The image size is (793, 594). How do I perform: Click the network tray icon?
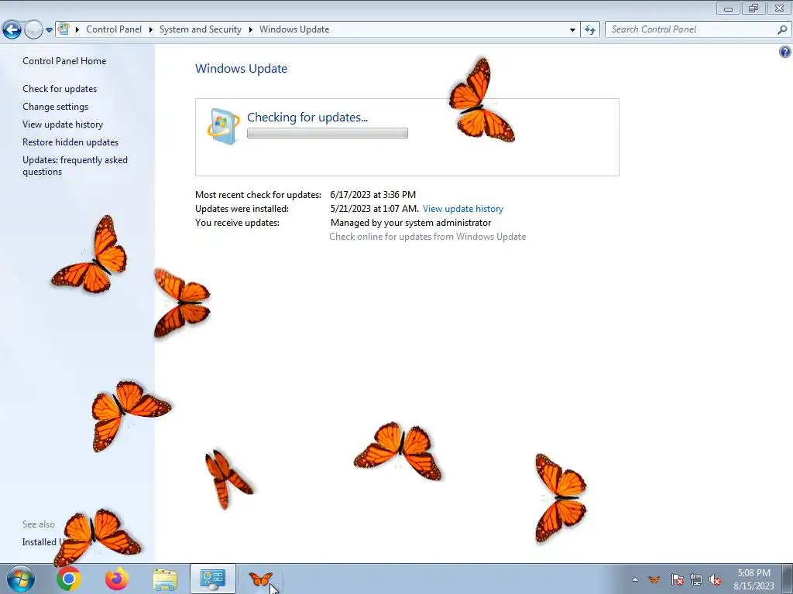point(696,579)
